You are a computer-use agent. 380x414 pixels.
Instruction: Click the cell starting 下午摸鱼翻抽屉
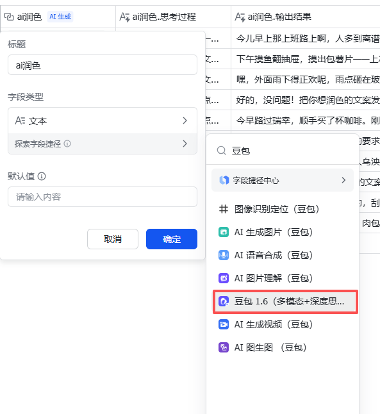pyautogui.click(x=306, y=59)
